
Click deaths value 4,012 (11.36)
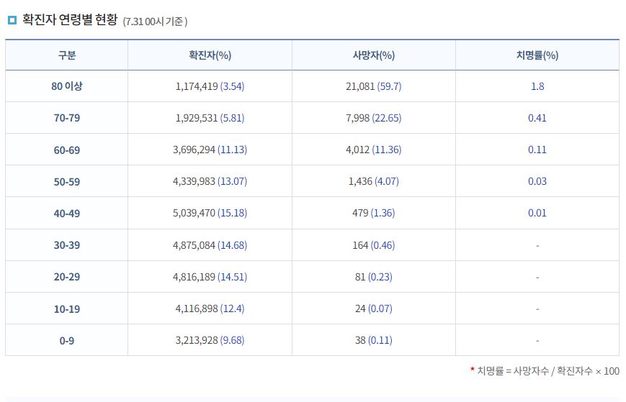(x=374, y=150)
